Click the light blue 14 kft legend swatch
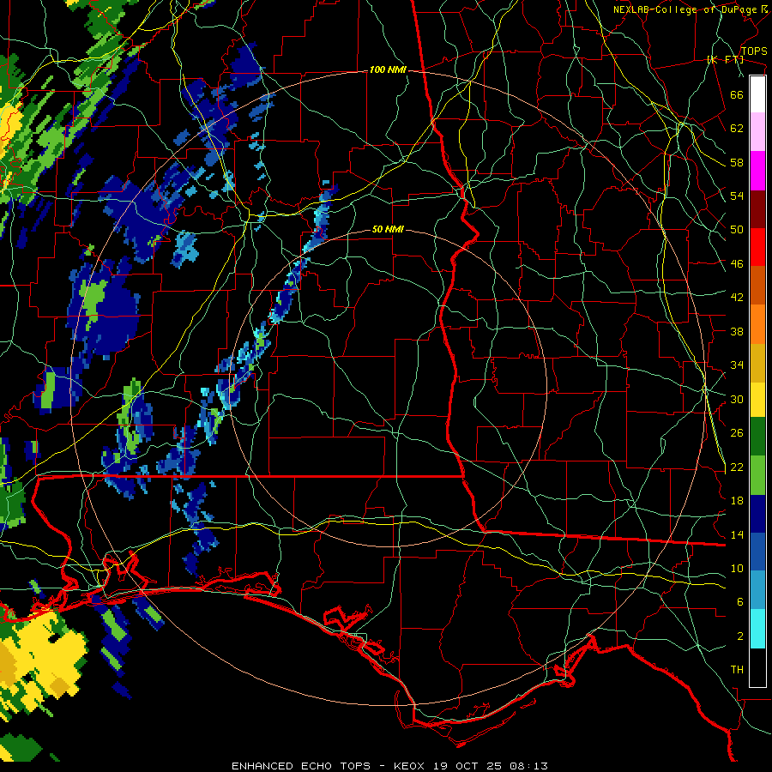The width and height of the screenshot is (772, 772). [757, 590]
